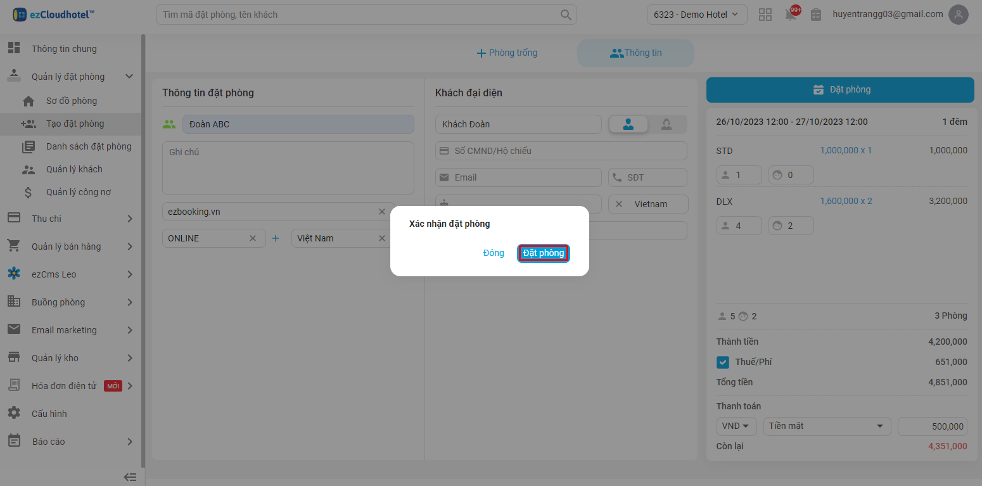Open the Tiền mặt payment method dropdown
The image size is (982, 486).
(x=827, y=426)
